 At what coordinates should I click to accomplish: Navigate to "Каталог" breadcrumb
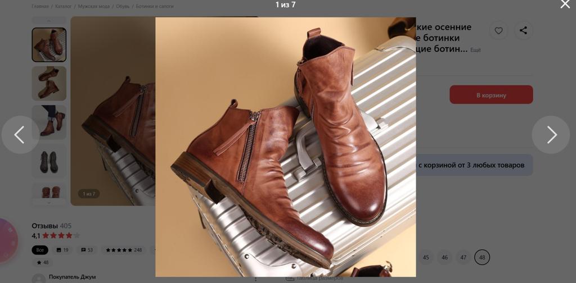(x=63, y=6)
